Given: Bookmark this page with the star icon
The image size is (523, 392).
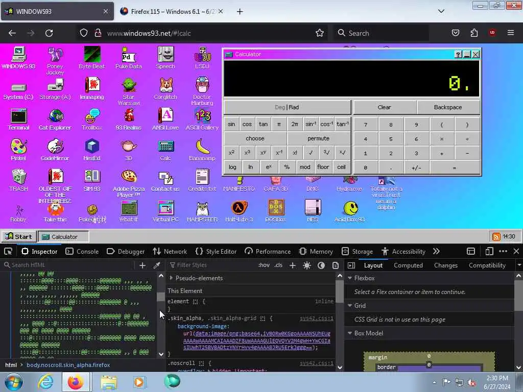Looking at the screenshot, I should [320, 33].
